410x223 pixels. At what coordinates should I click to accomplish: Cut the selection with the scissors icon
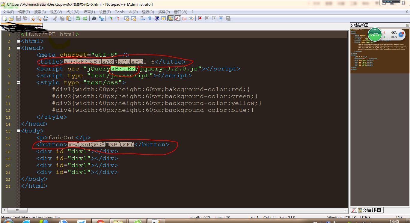coord(55,18)
